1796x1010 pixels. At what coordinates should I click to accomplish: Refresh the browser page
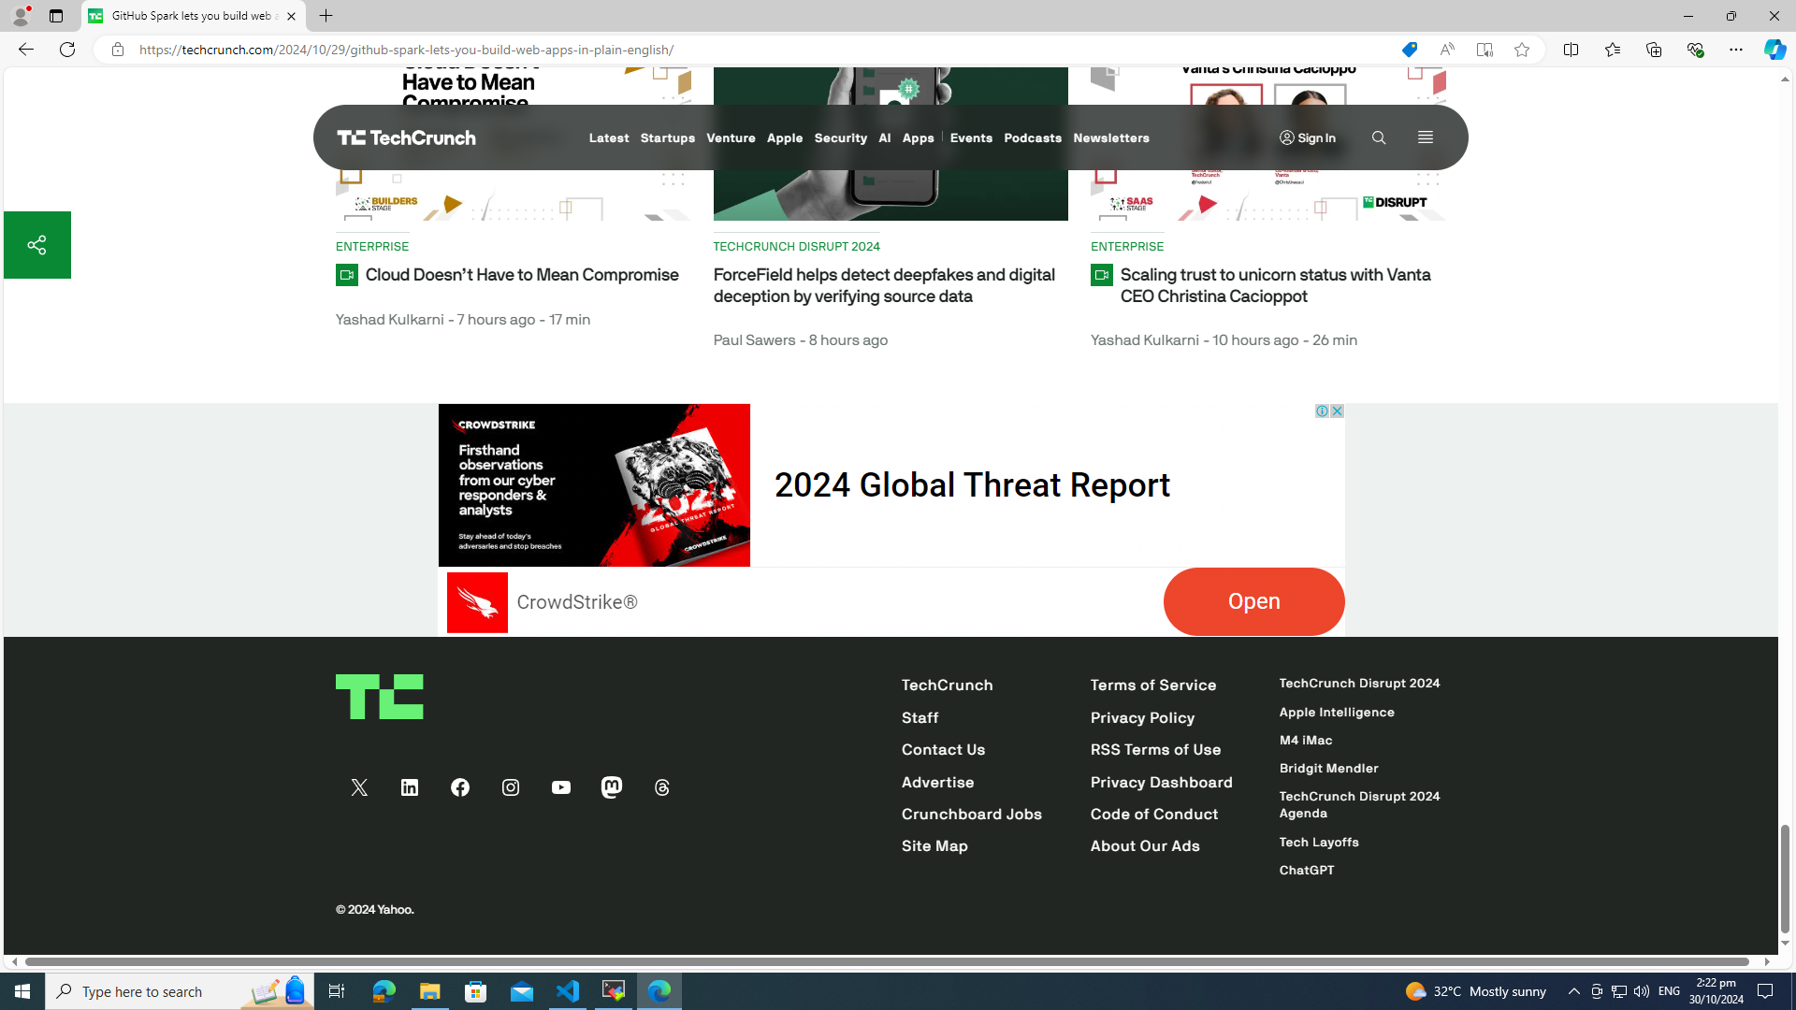pos(67,50)
